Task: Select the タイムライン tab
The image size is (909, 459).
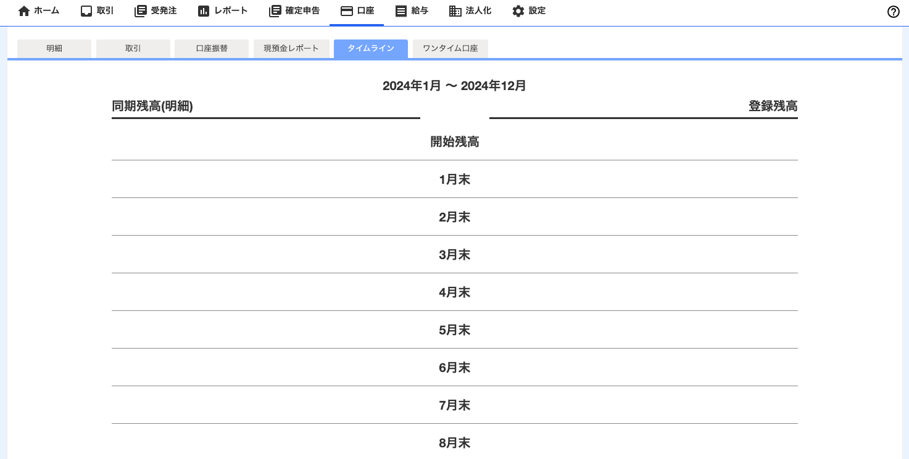Action: tap(371, 48)
